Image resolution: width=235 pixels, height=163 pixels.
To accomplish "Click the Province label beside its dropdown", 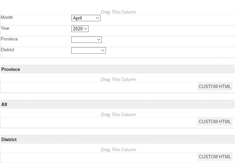I will tap(9, 39).
